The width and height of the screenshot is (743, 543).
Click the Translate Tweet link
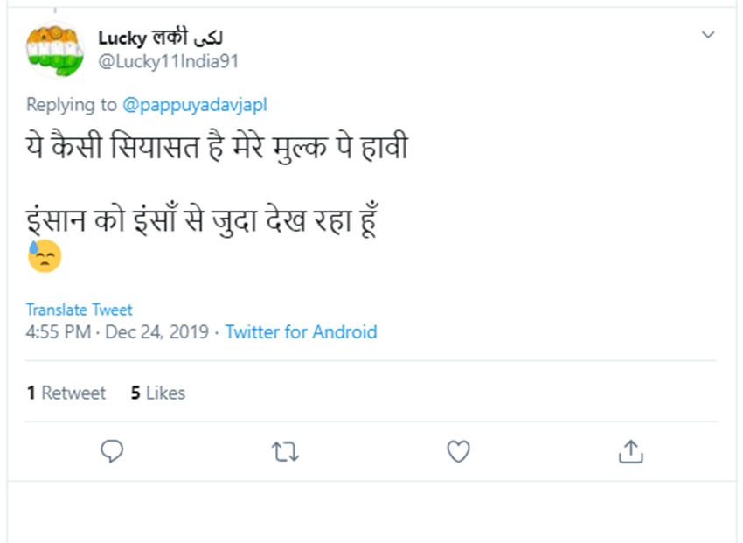[x=80, y=310]
